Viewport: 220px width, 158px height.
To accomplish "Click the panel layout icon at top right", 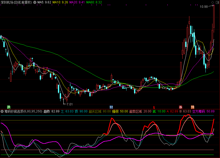I will pyautogui.click(x=217, y=2).
